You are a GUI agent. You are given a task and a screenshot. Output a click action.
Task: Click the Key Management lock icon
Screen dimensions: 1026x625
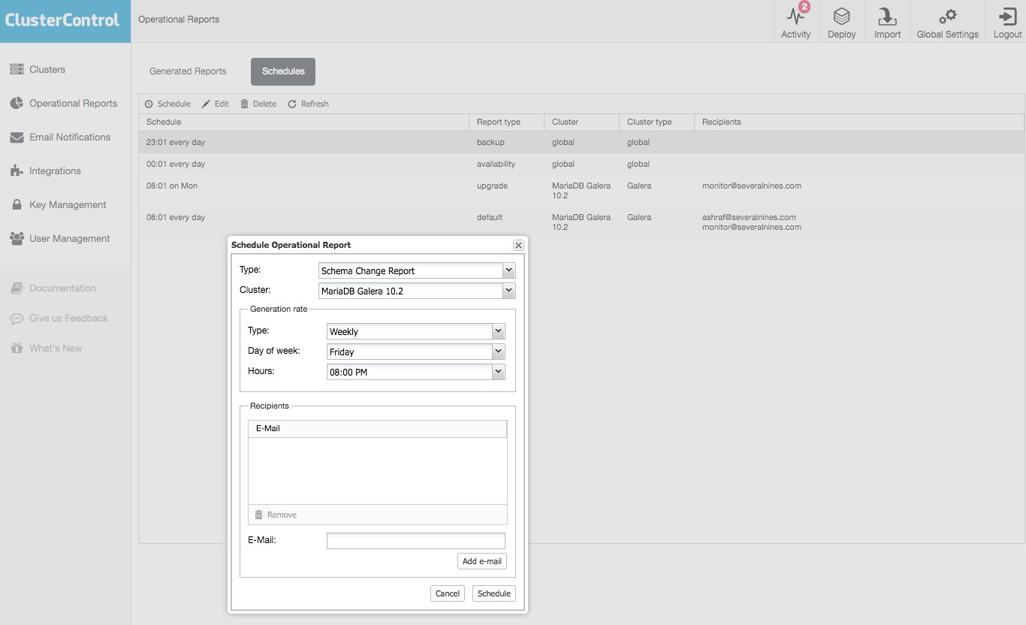click(x=17, y=204)
